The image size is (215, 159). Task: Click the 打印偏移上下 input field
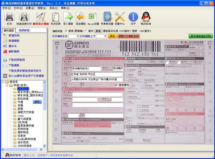point(101,36)
